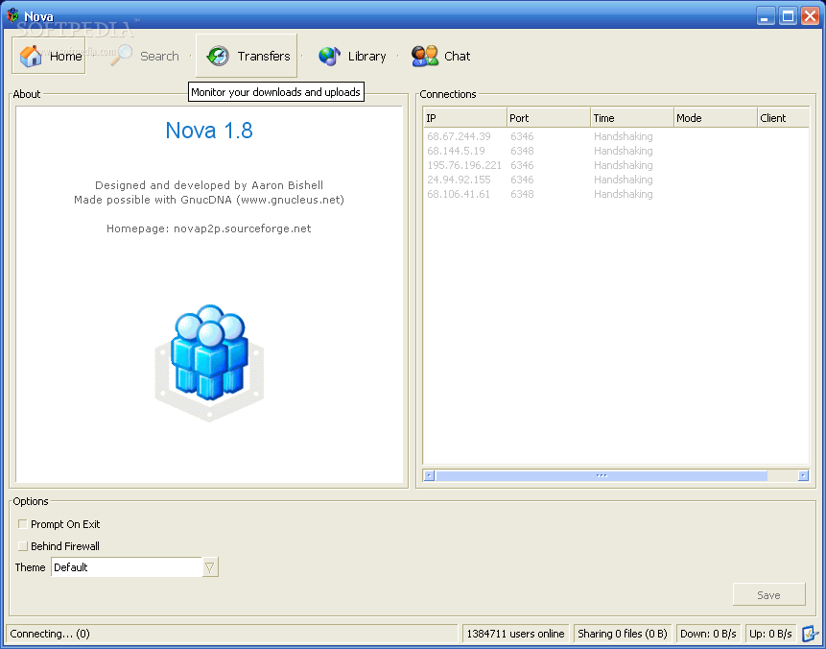Click the Homepage novap2p.sourceforge.net text
This screenshot has width=826, height=649.
pos(208,228)
